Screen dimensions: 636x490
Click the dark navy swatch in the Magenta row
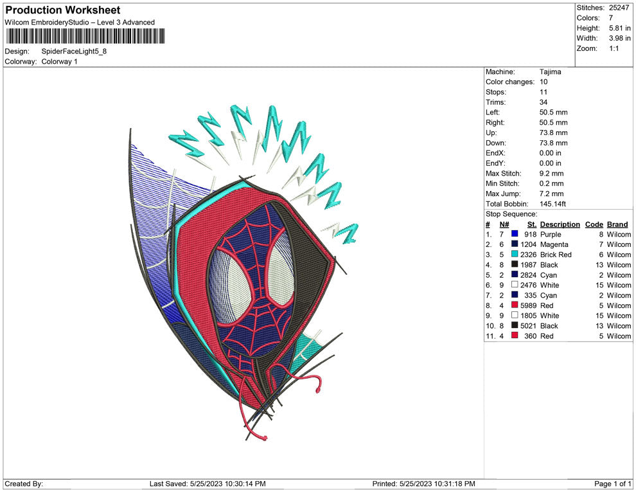(515, 244)
